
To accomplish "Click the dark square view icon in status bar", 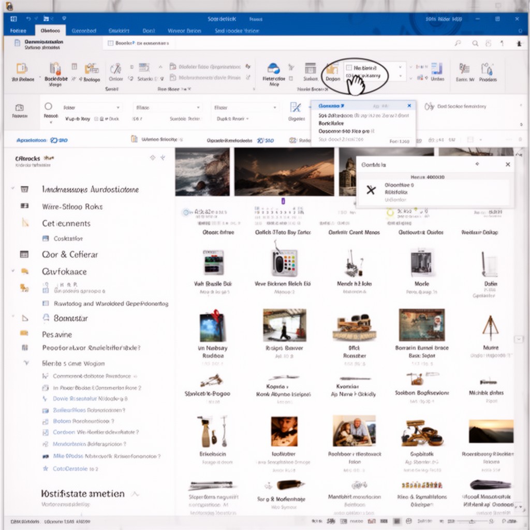I will click(397, 521).
